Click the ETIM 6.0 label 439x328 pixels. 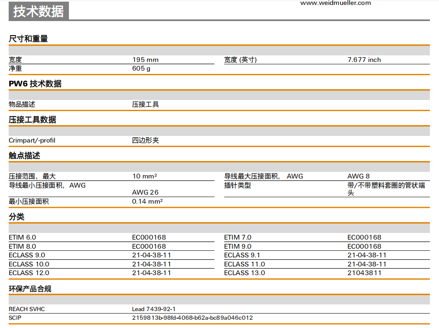click(22, 238)
